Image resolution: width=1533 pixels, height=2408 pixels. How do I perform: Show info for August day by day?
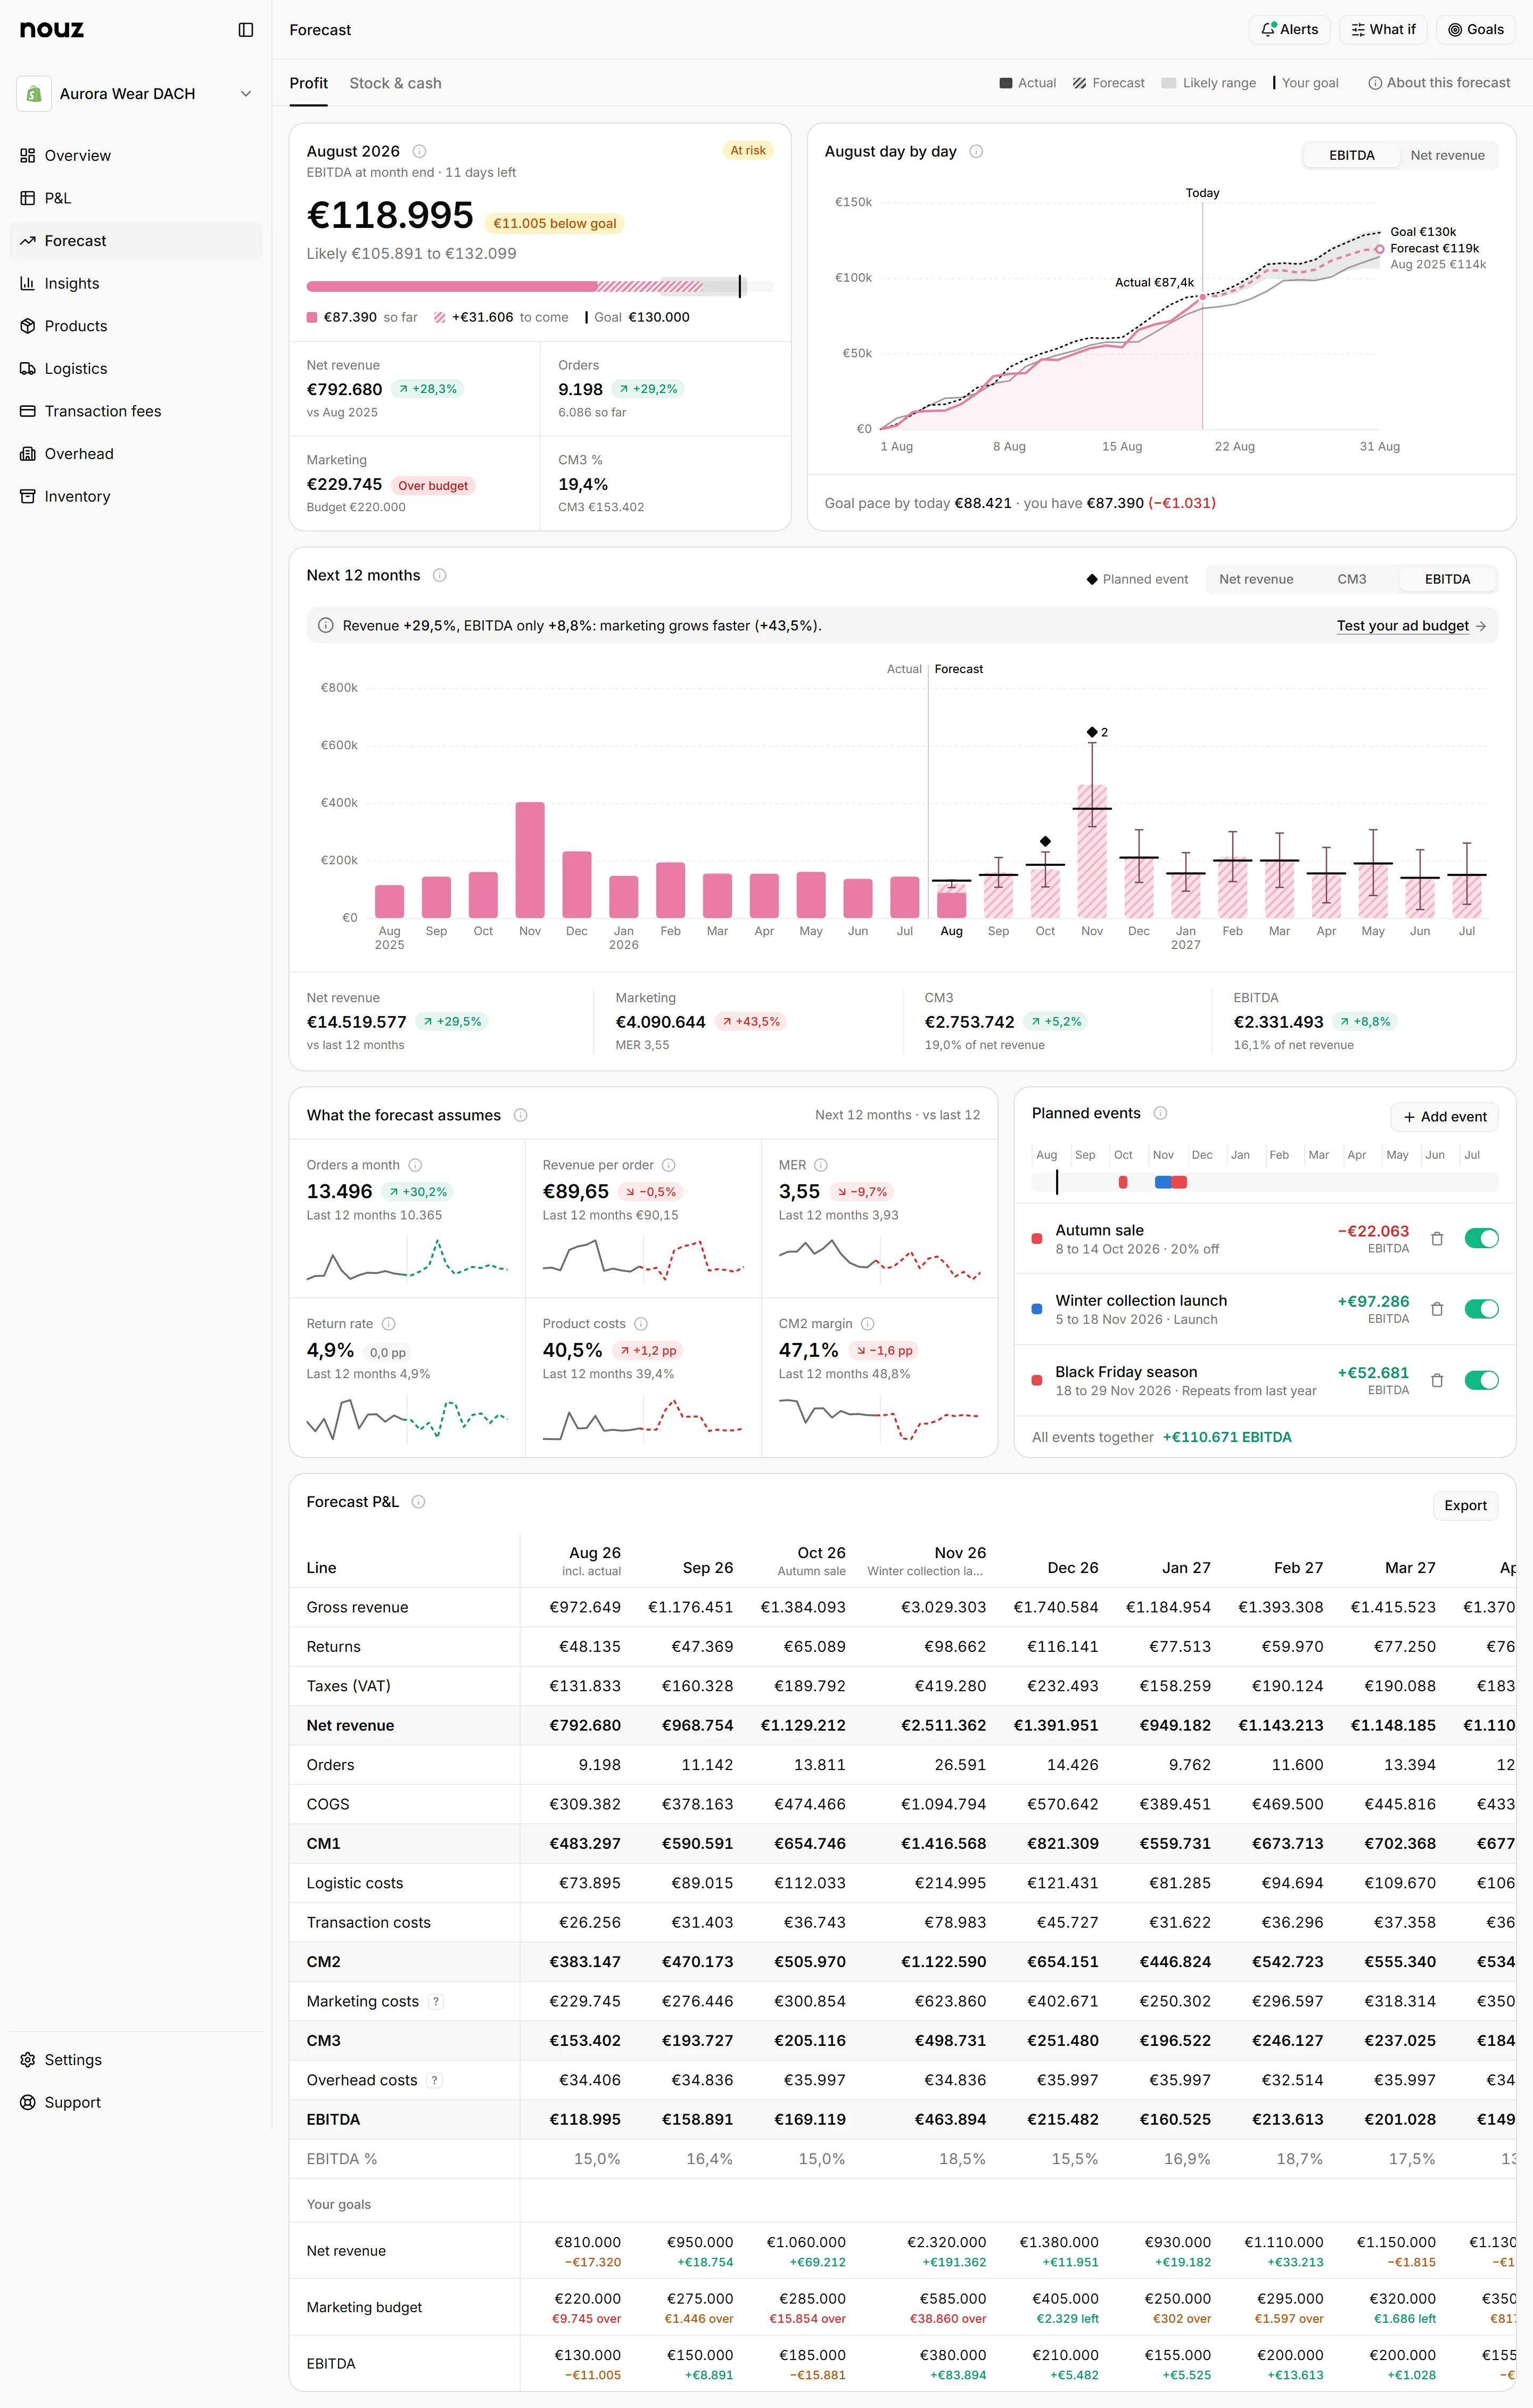tap(976, 151)
